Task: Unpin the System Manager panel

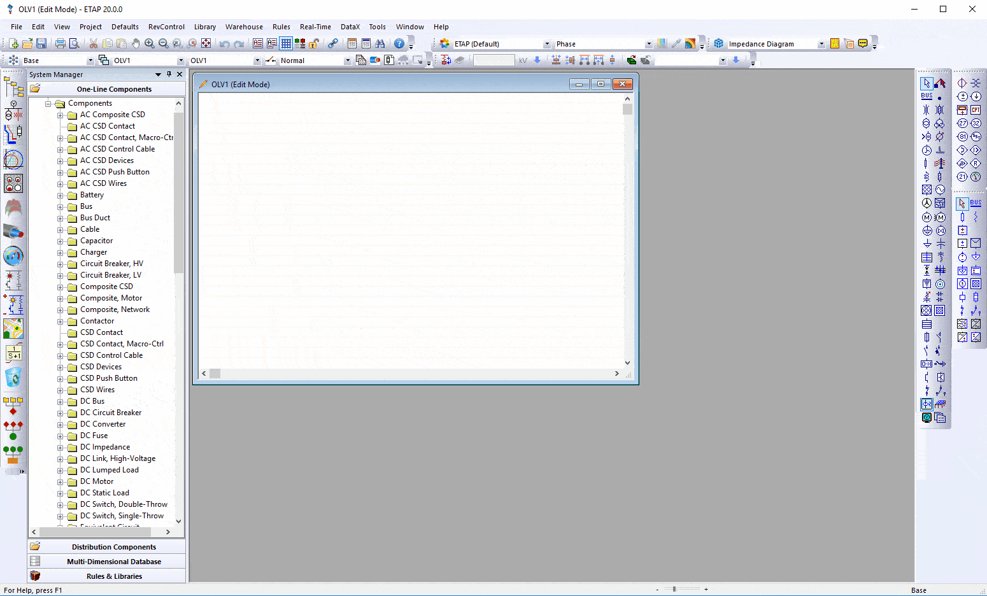Action: coord(169,74)
